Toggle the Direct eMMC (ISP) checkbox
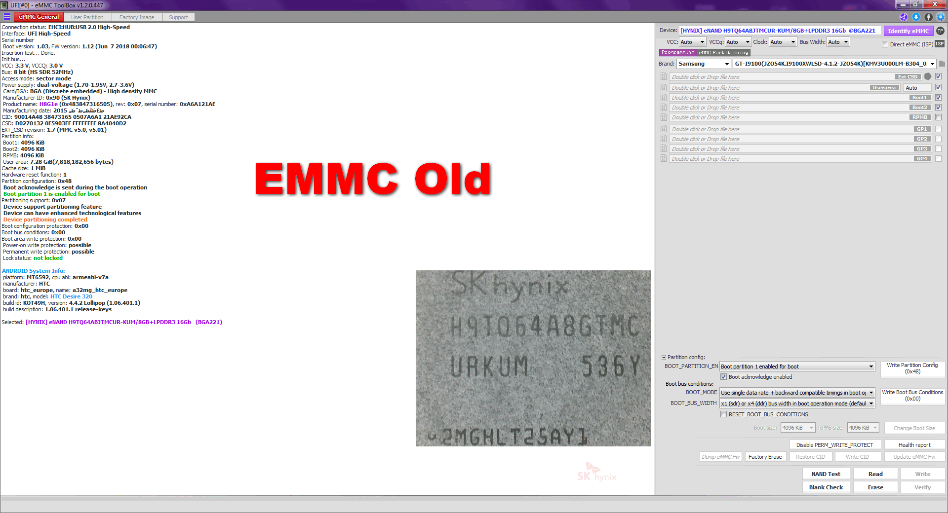This screenshot has height=513, width=948. click(x=885, y=44)
